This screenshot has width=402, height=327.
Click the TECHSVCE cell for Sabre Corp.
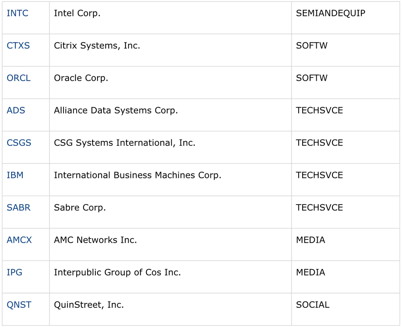(345, 212)
